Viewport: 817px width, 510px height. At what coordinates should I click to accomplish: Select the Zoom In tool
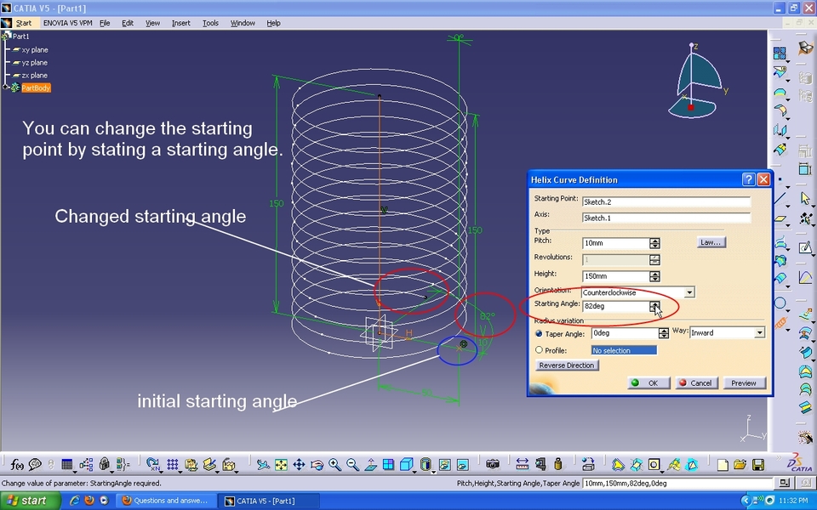tap(334, 463)
